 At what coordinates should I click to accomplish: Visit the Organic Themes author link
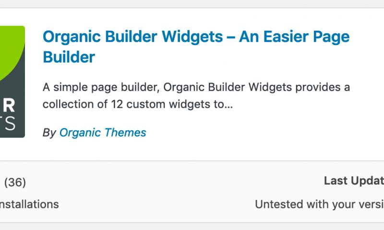click(x=103, y=133)
